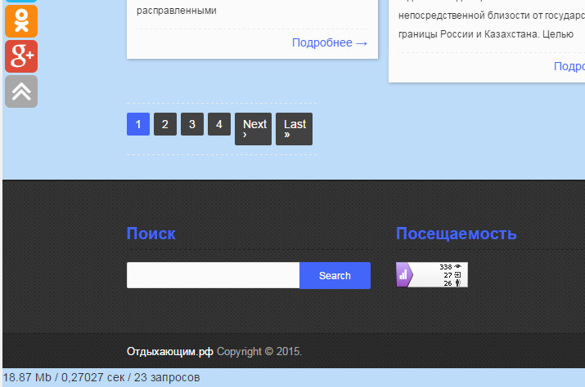585x387 pixels.
Task: Click the word расправленными in left card
Action: [177, 11]
